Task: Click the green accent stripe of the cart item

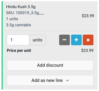Action: point(2,45)
